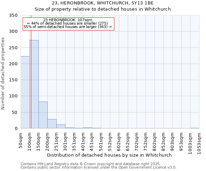The width and height of the screenshot is (206, 171).
Task: Click the x-axis tick label '100sqm'
Action: click(x=30, y=142)
